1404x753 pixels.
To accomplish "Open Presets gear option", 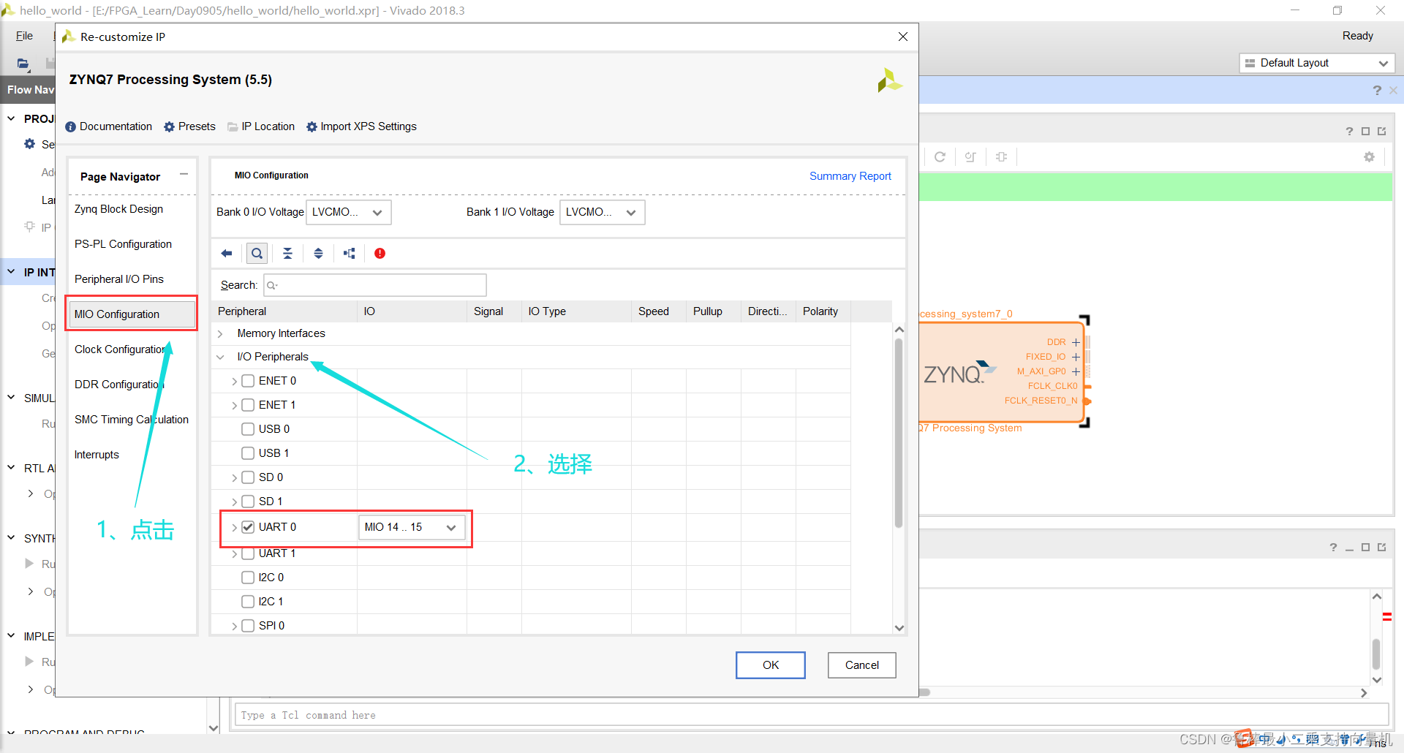I will pos(189,126).
